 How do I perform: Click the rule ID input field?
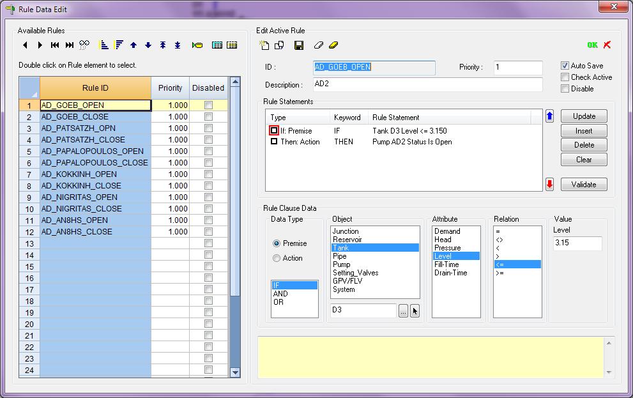[374, 68]
